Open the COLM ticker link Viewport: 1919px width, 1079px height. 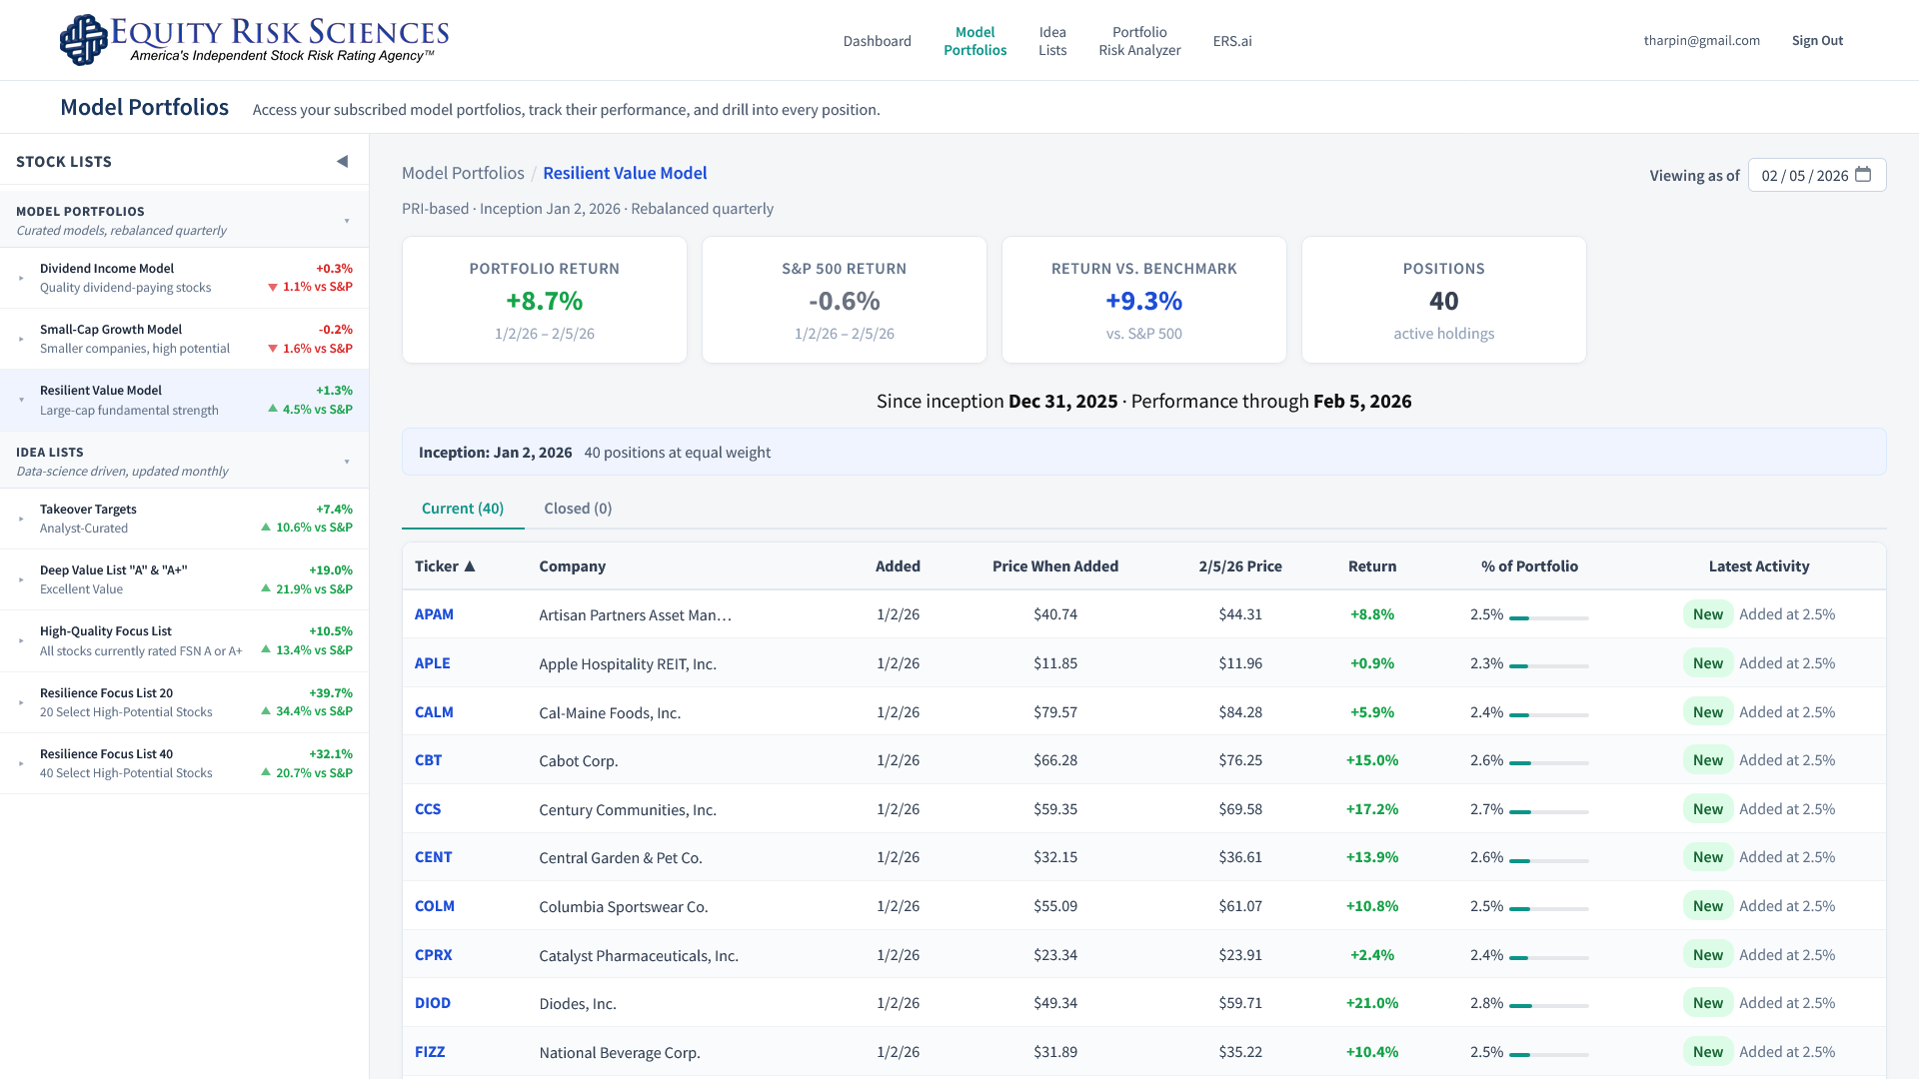point(434,906)
